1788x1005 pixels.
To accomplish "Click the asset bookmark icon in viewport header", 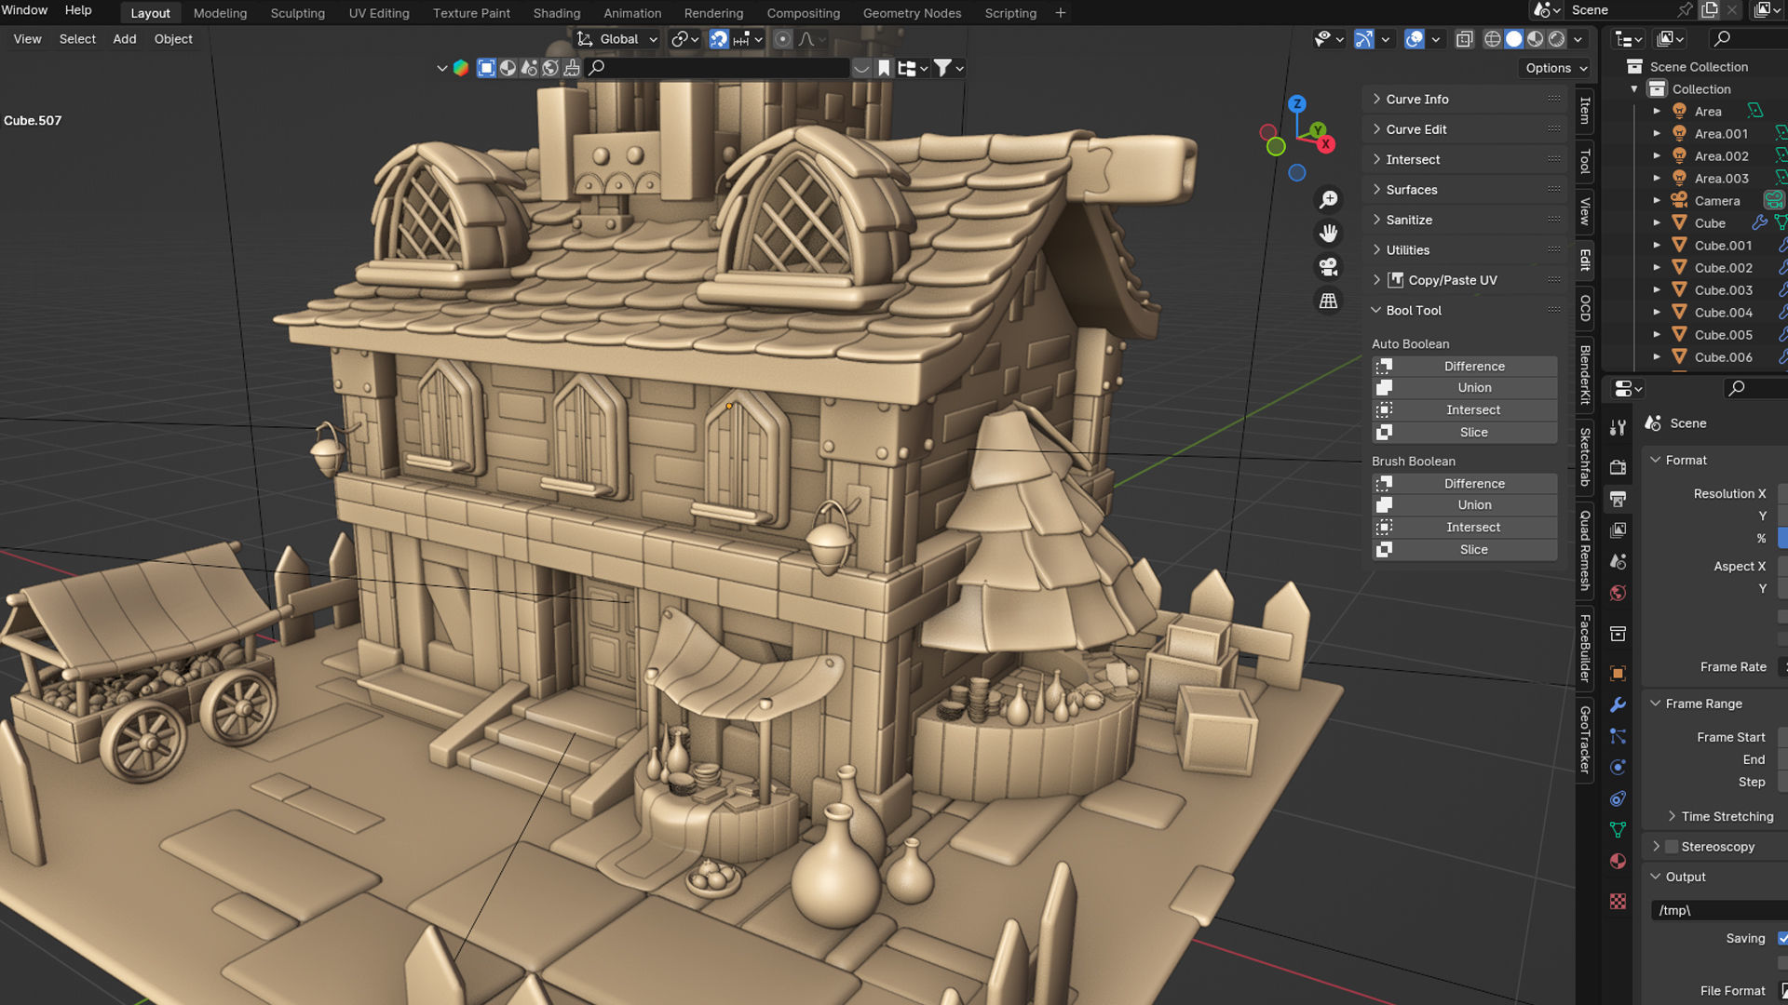I will point(884,68).
